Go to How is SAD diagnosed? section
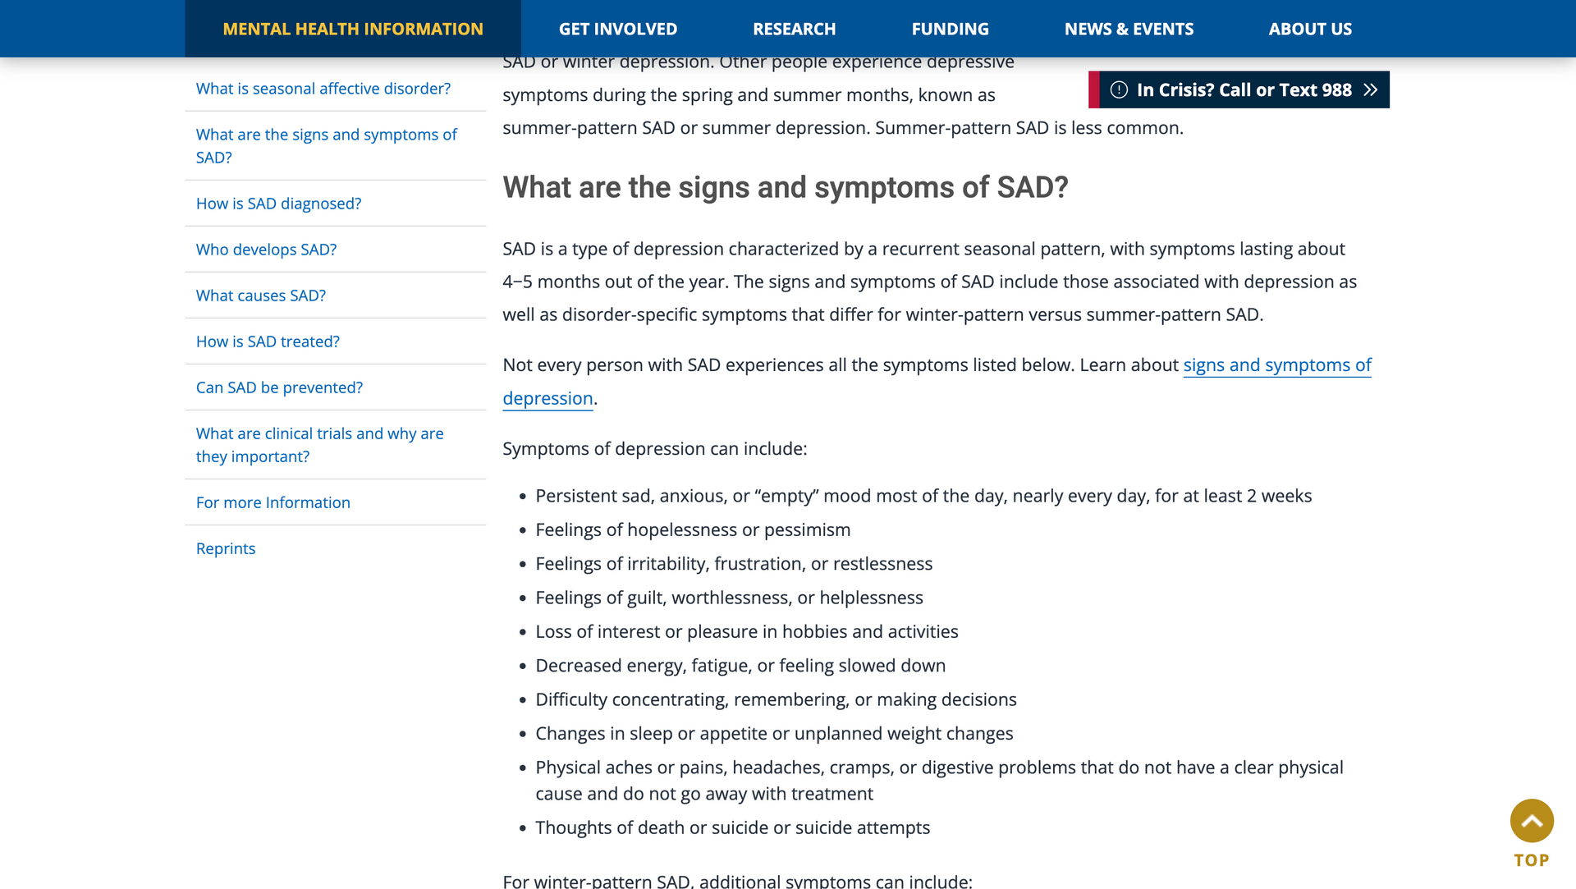This screenshot has height=889, width=1576. coord(278,204)
